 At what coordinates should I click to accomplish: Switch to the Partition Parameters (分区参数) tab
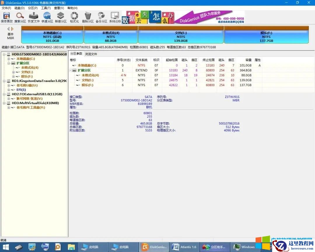pyautogui.click(x=76, y=54)
